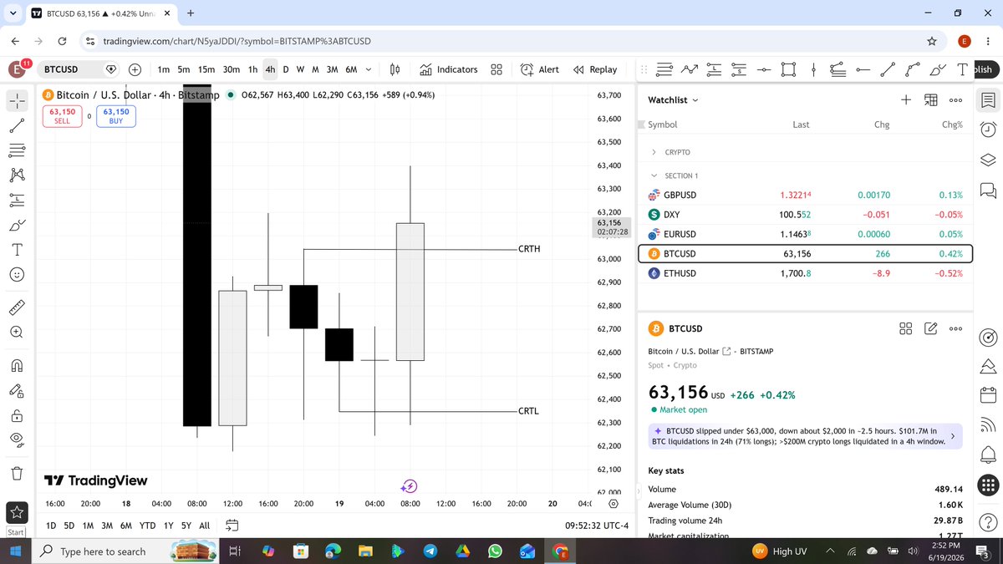Toggle magnet mode

coord(18,365)
